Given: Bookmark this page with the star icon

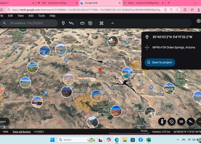Looking at the screenshot, I should click(x=177, y=10).
